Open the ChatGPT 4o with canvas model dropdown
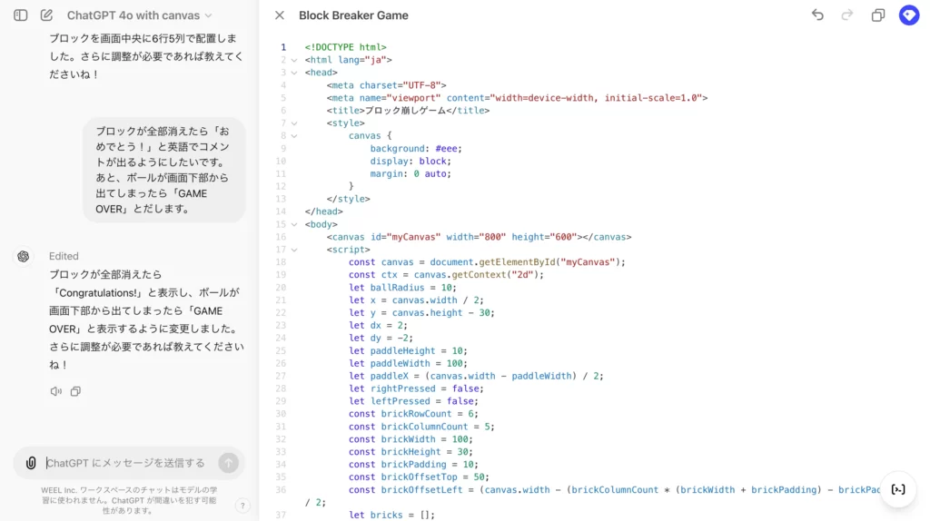The image size is (930, 521). click(x=139, y=15)
